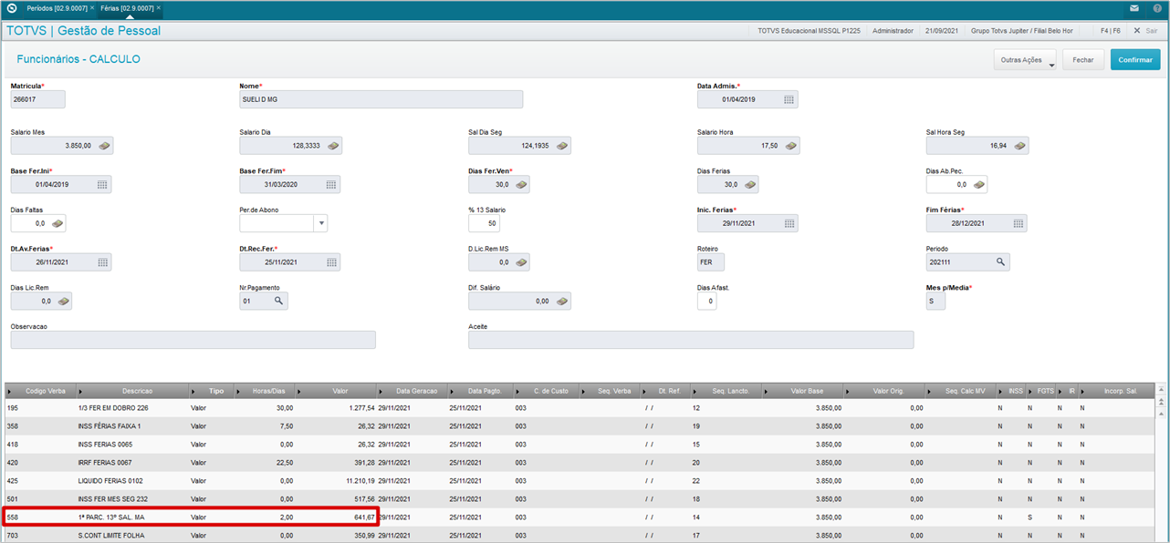1170x543 pixels.
Task: Switch to the Férias [02.9.0007] tab
Action: [x=126, y=7]
